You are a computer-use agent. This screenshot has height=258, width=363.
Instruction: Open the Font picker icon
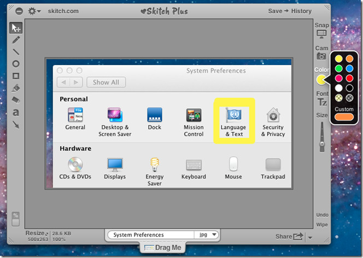click(x=322, y=102)
